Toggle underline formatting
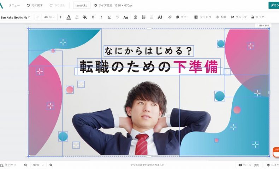This screenshot has width=279, height=169. (x=109, y=17)
